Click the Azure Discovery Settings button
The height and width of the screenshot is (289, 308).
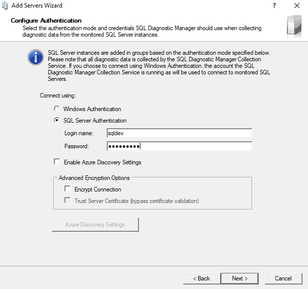point(95,225)
